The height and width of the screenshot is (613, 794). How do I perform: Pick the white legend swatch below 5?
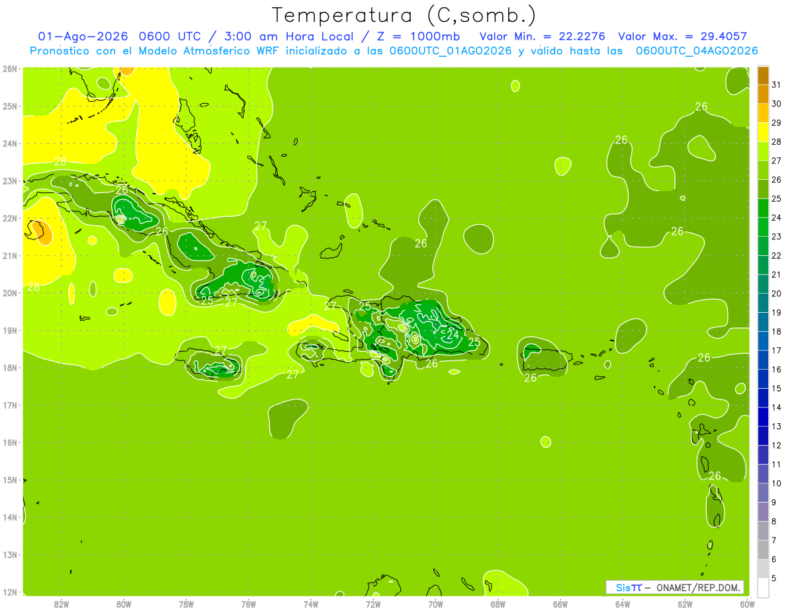click(x=763, y=587)
